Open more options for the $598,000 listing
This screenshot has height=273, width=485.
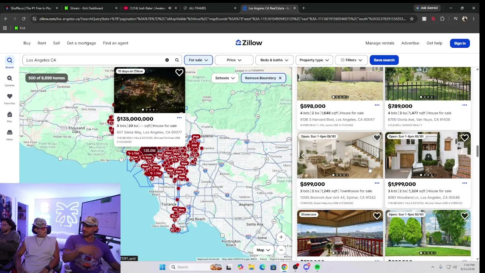[x=377, y=105]
